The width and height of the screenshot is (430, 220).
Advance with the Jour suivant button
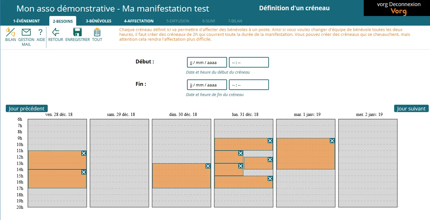pos(411,109)
